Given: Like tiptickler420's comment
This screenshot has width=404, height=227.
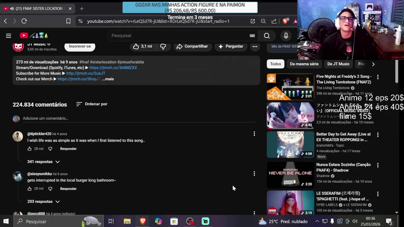Looking at the screenshot, I should pos(30,149).
